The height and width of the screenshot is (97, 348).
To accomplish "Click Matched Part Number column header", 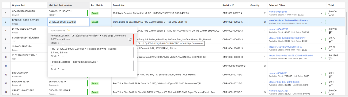I will point(68,5).
